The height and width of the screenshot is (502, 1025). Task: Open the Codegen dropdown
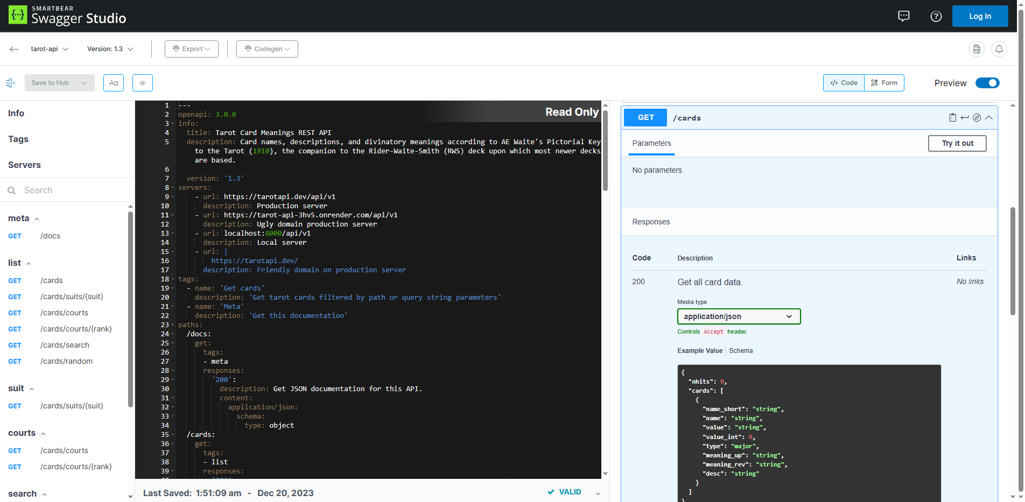coord(267,49)
